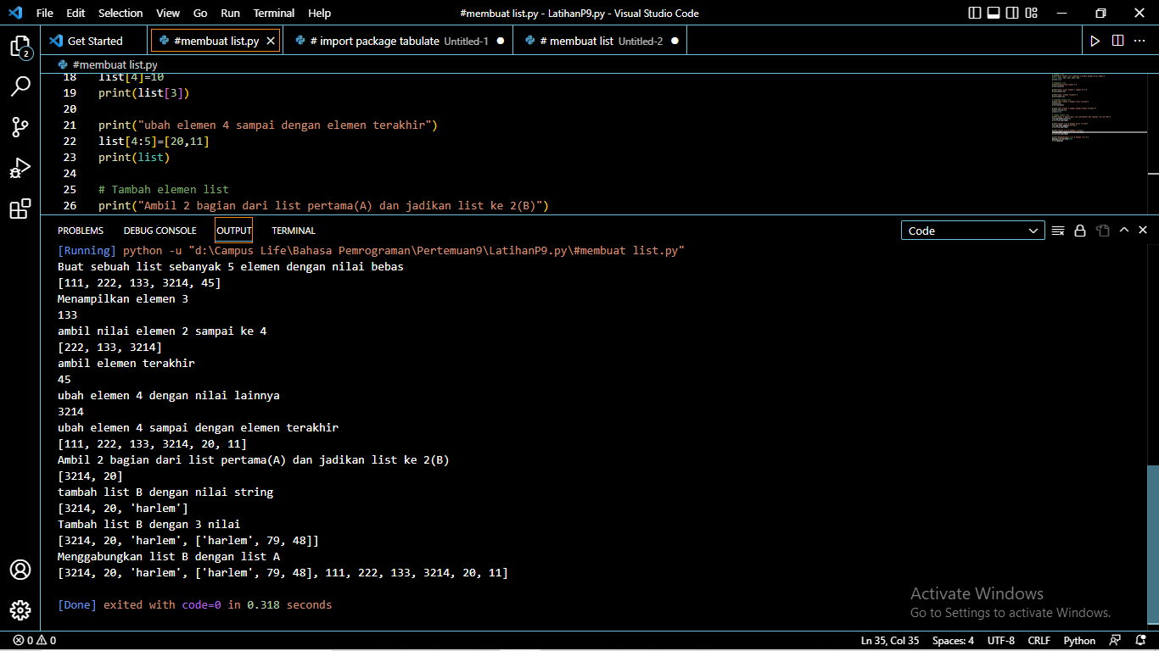
Task: Clear the output panel
Action: 1058,231
